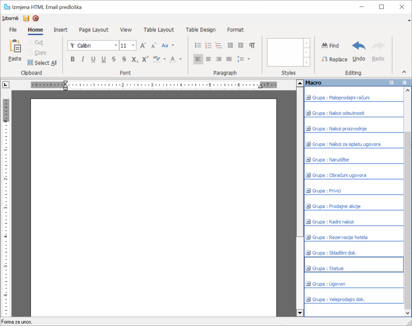Click the Paste clipboard icon

[x=15, y=47]
